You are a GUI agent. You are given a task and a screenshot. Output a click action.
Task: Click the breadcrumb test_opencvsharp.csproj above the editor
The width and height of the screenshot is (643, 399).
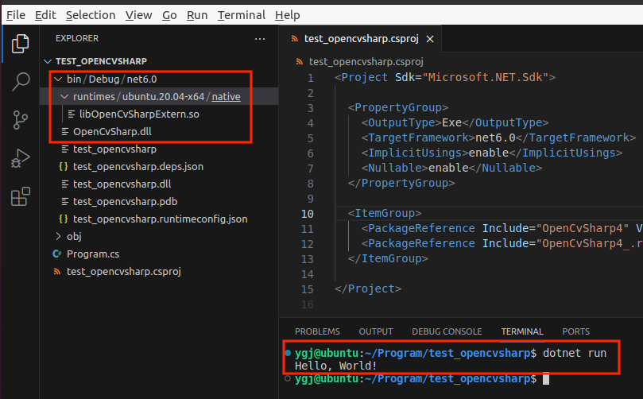(366, 62)
